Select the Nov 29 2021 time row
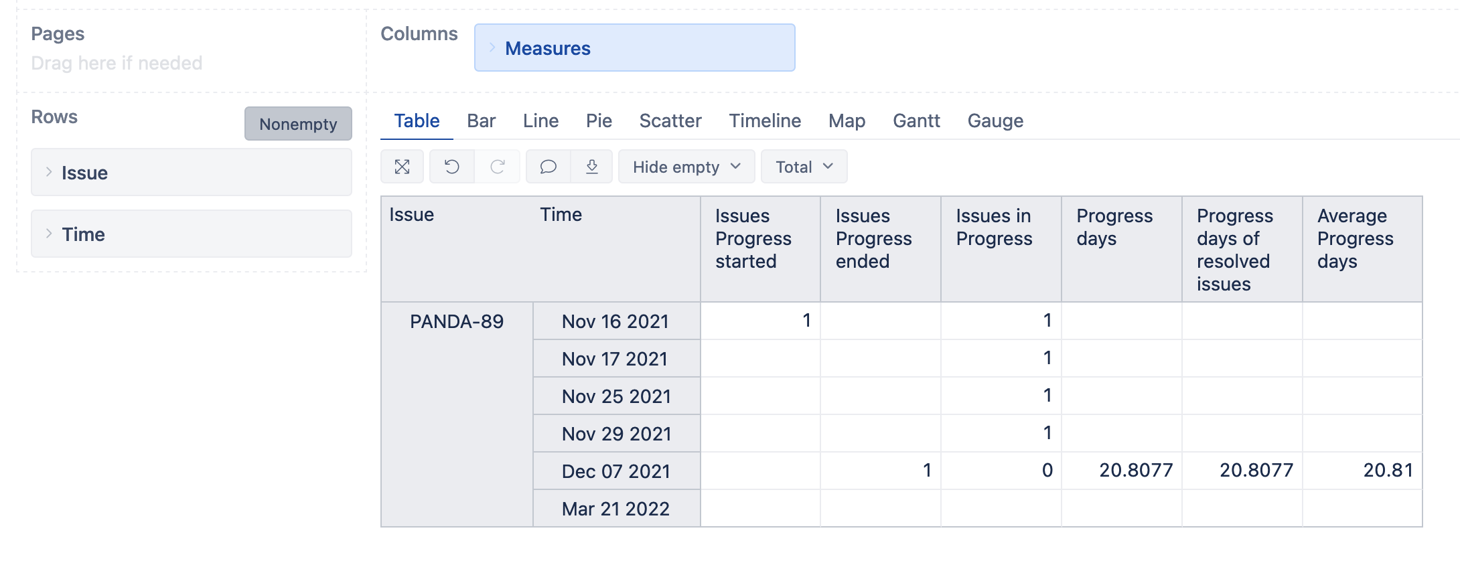This screenshot has width=1460, height=565. pos(616,434)
